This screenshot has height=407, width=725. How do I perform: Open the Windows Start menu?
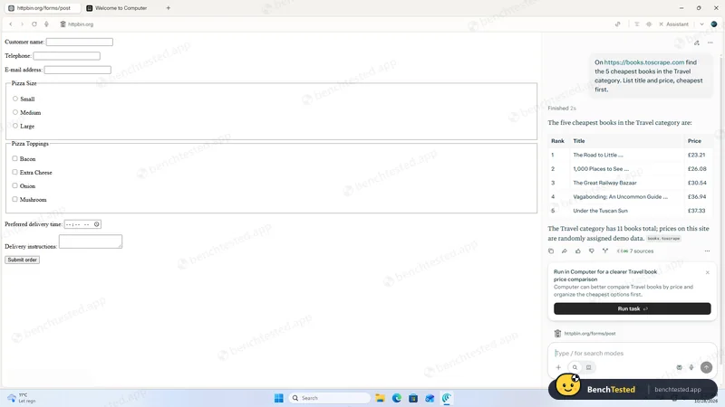coord(279,398)
